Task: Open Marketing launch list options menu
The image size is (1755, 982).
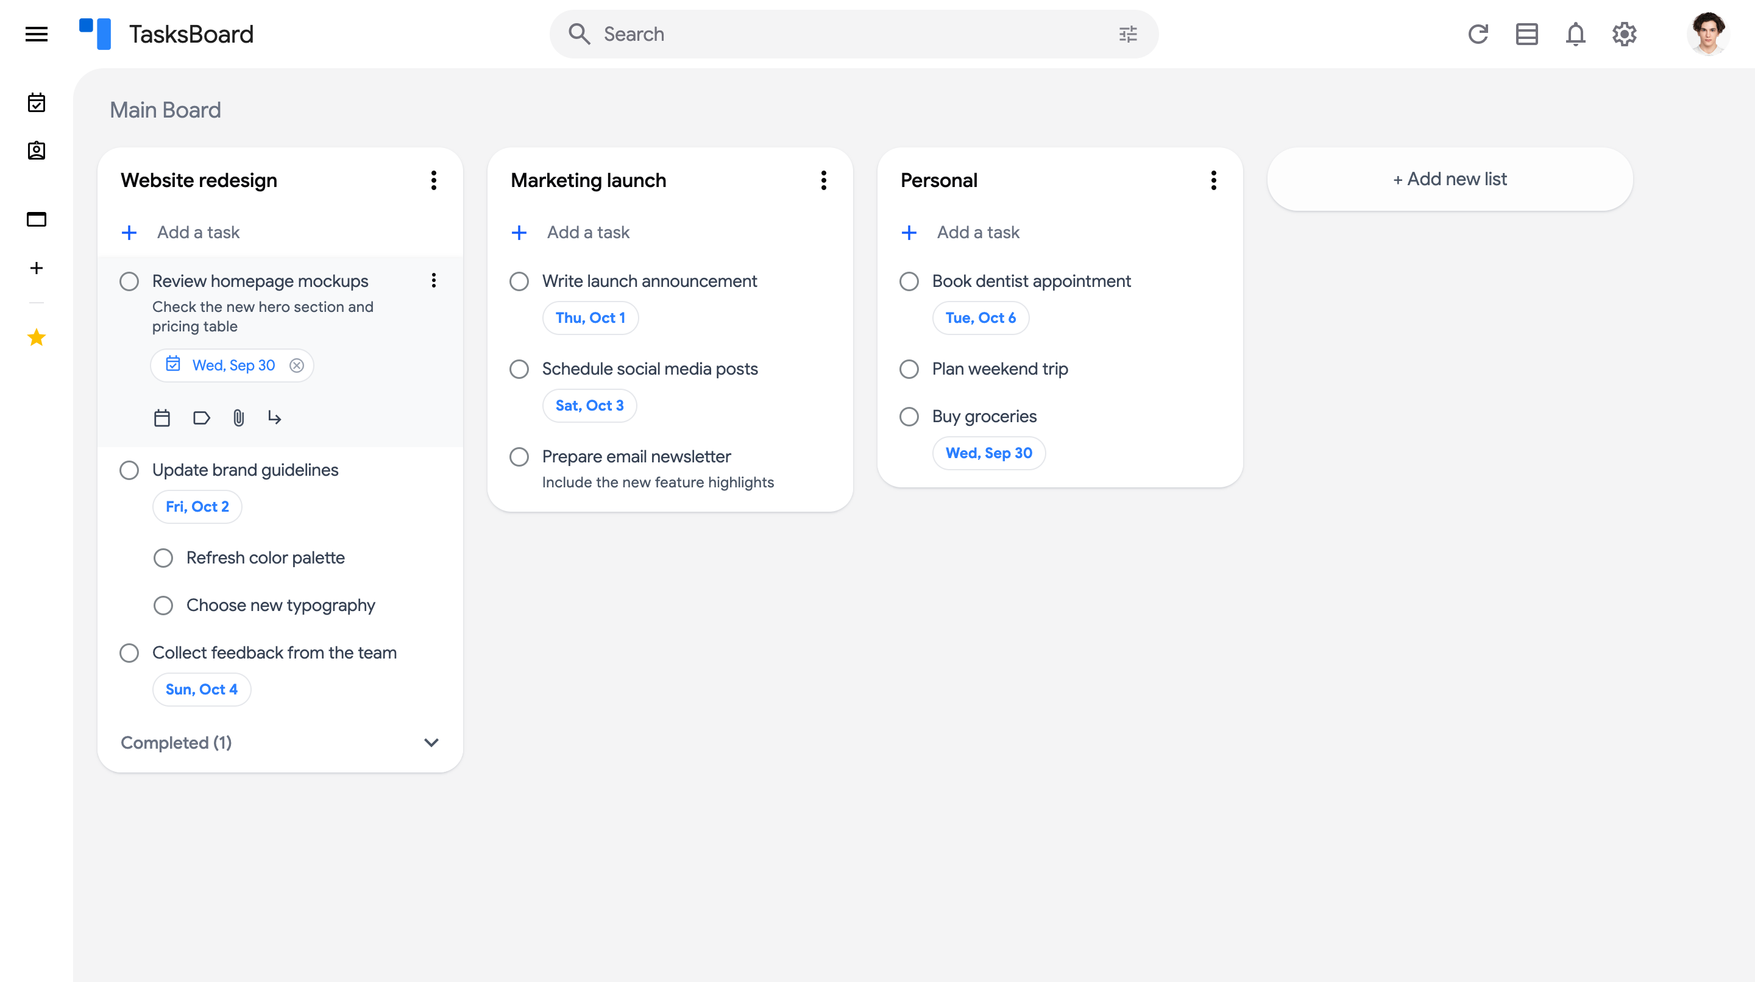Action: pyautogui.click(x=824, y=180)
